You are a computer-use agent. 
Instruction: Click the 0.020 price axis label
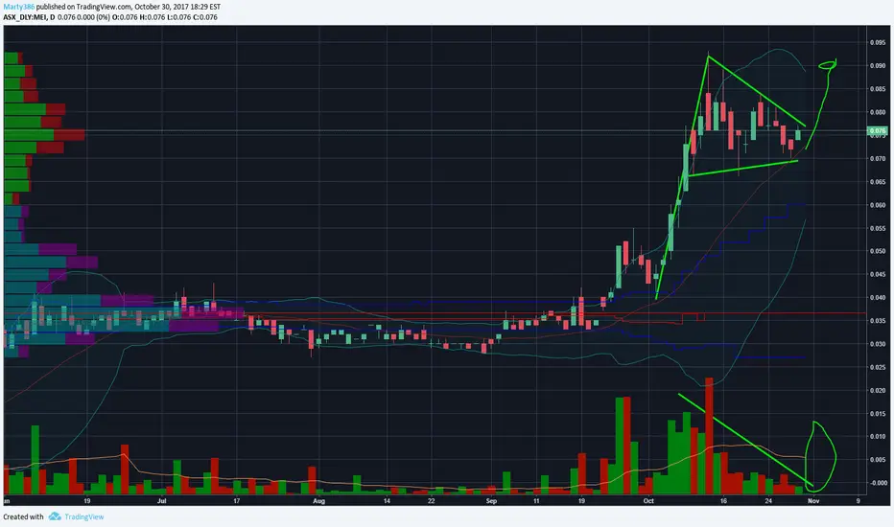[878, 390]
